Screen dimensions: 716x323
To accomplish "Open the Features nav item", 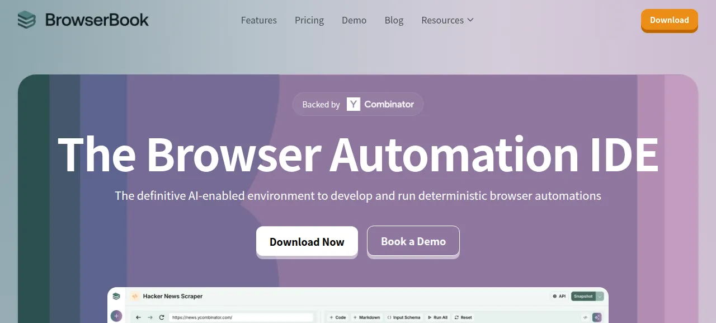I will pyautogui.click(x=259, y=20).
